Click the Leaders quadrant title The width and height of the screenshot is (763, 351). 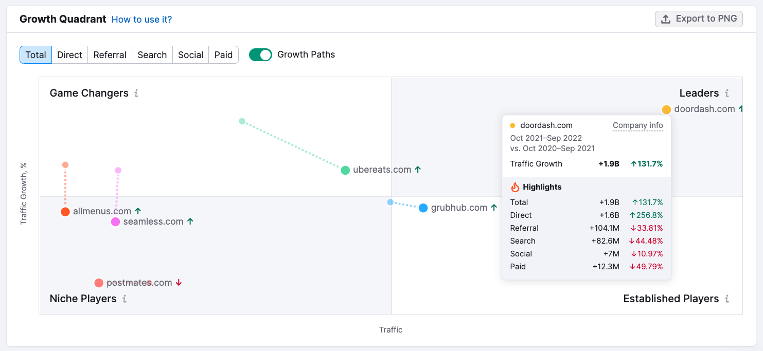coord(699,93)
